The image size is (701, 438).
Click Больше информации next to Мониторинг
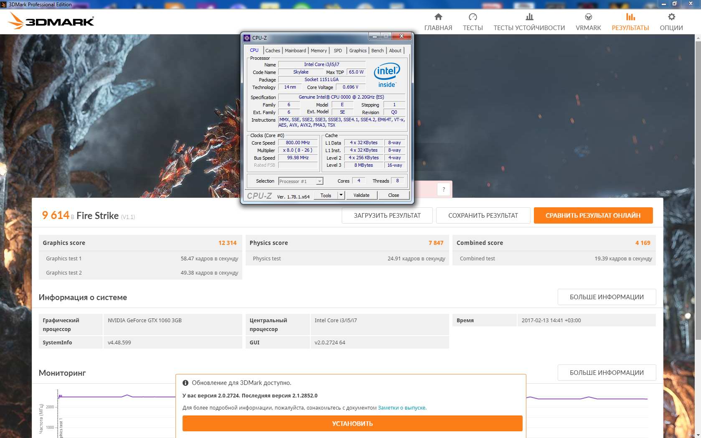[607, 373]
